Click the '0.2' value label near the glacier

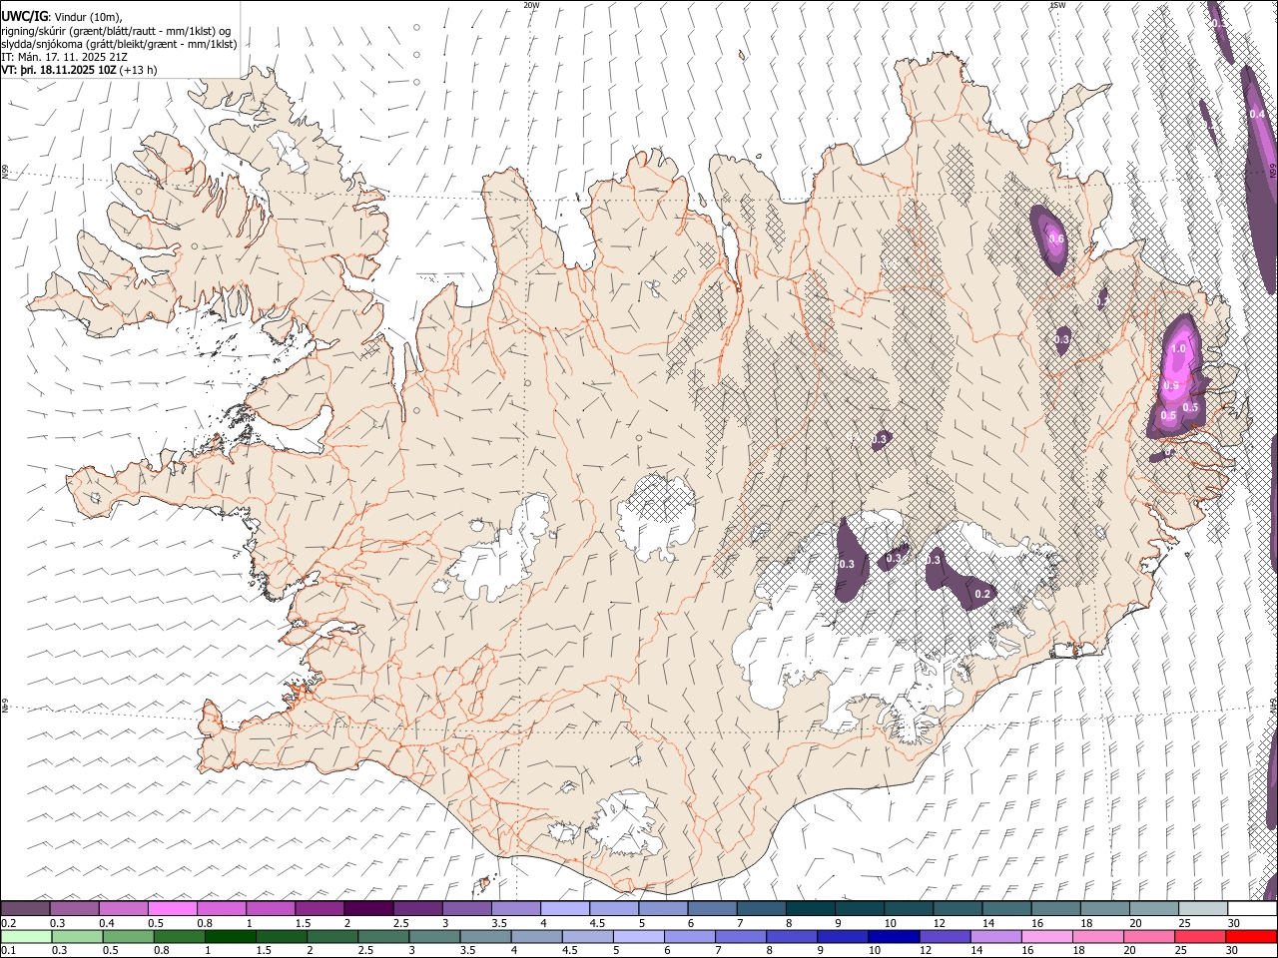tap(982, 594)
